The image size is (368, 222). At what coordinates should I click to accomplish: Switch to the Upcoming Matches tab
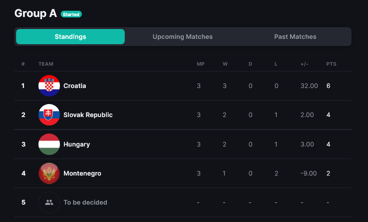point(182,37)
